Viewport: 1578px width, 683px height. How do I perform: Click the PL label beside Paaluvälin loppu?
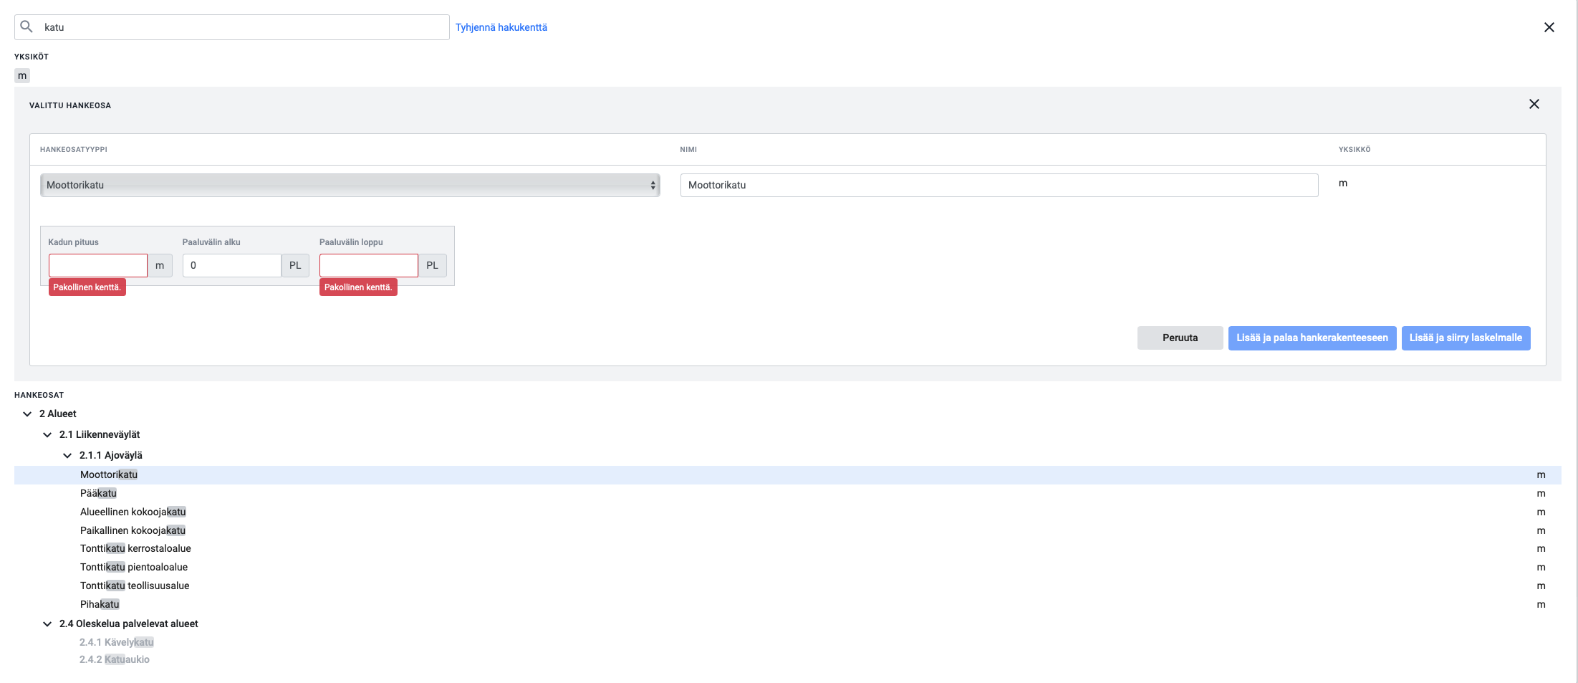432,265
